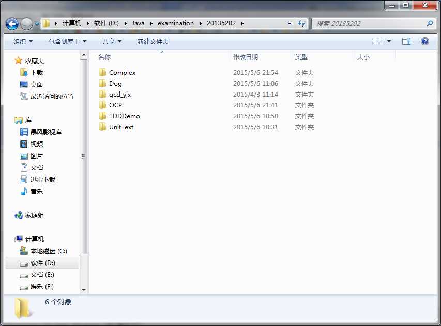
Task: Click the TDDDemo folder name
Action: [x=124, y=116]
